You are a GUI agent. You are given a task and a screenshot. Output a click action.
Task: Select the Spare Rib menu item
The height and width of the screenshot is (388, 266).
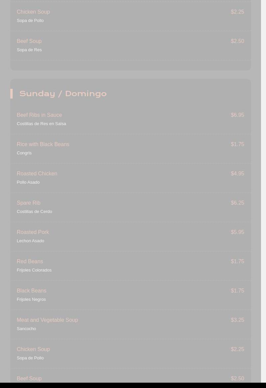(x=29, y=203)
